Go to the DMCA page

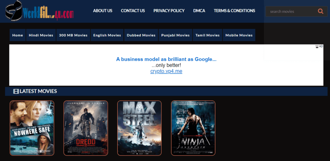pos(199,11)
